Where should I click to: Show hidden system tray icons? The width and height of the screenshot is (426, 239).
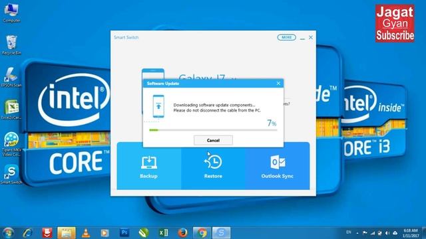point(357,233)
